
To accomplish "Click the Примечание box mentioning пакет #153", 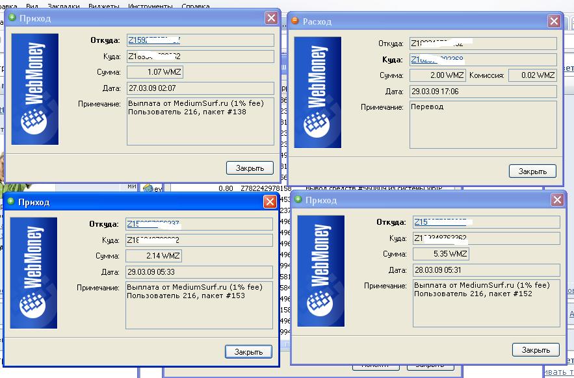I will [199, 305].
